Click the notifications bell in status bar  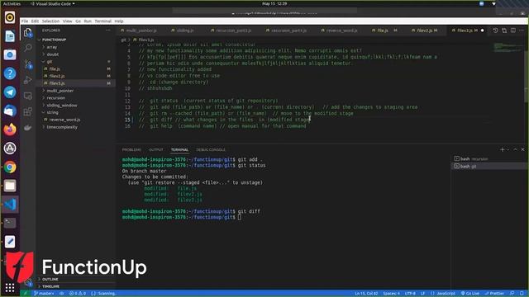[522, 294]
